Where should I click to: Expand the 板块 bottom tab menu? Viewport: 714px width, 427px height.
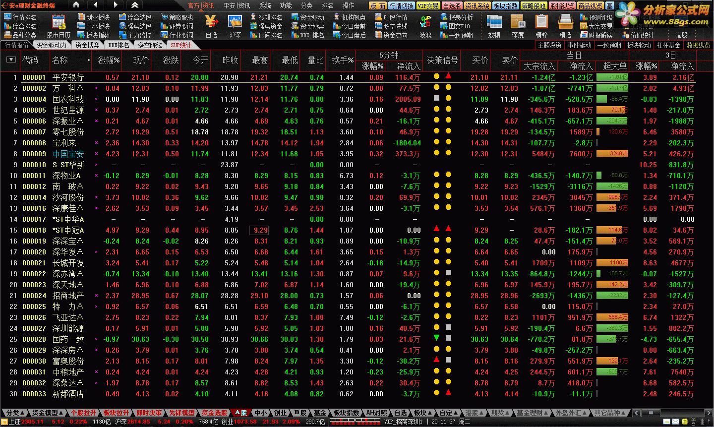[423, 413]
